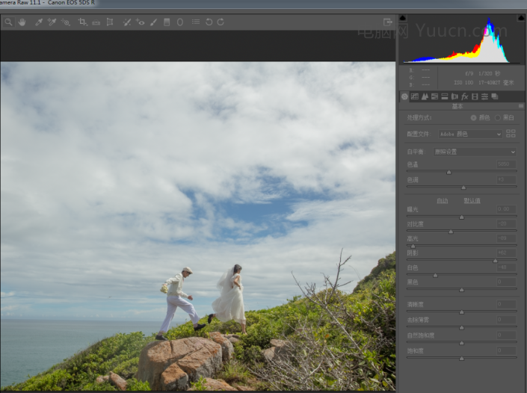Select the Hand tool
The height and width of the screenshot is (393, 527).
coord(22,22)
